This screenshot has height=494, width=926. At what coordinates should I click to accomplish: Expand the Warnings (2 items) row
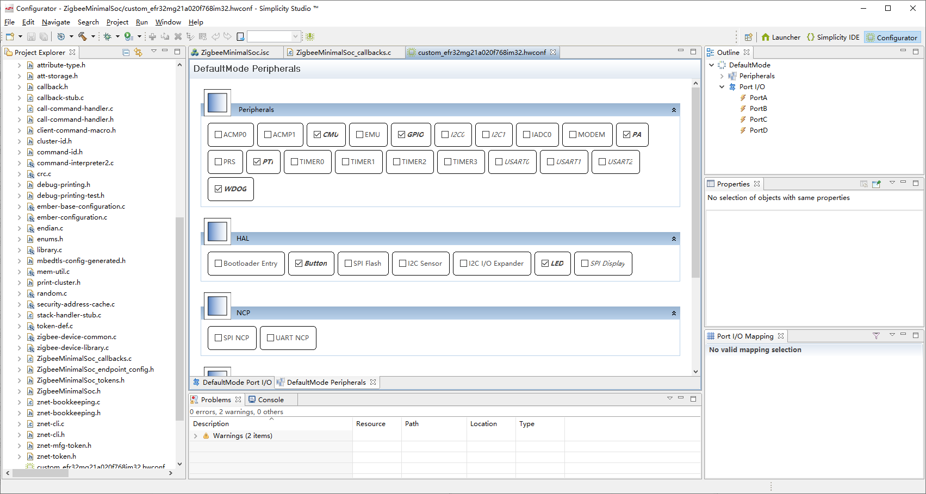(196, 436)
